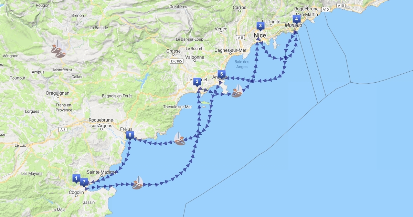The image size is (413, 217).
Task: Select waypoint marker 2 at Cannes
Action: point(197,82)
